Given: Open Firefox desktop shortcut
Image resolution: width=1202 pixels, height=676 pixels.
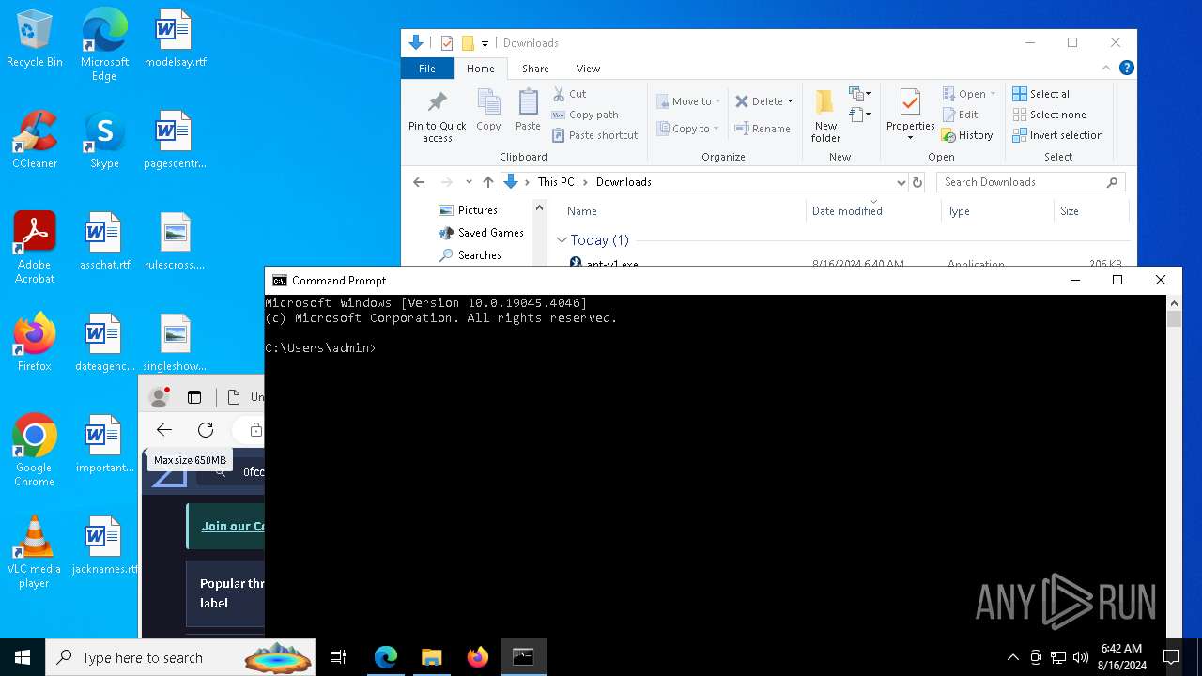Looking at the screenshot, I should [35, 344].
